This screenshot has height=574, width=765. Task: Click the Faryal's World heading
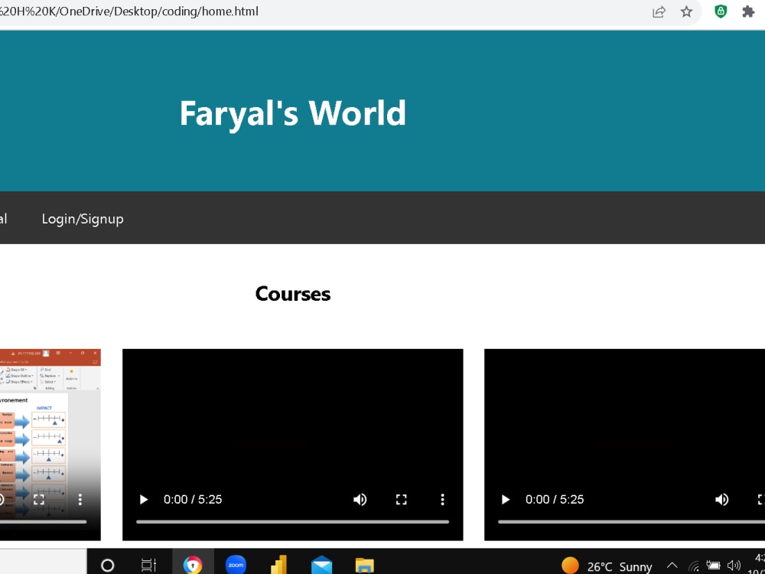pos(293,113)
